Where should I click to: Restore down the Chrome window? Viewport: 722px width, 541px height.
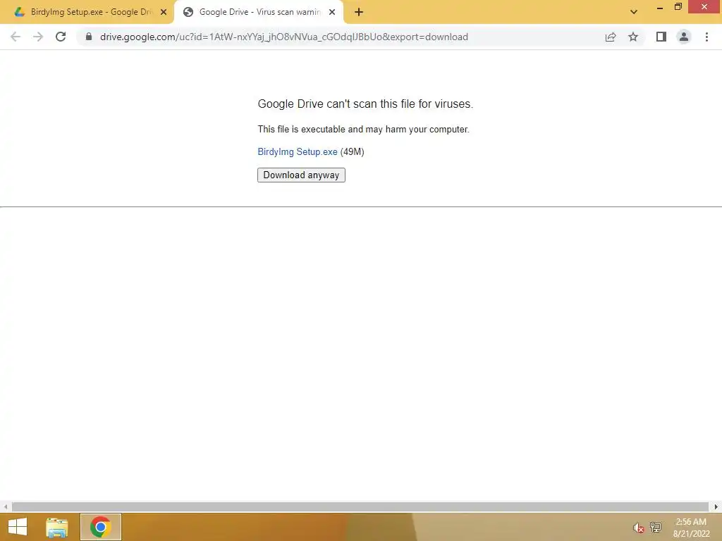tap(678, 7)
